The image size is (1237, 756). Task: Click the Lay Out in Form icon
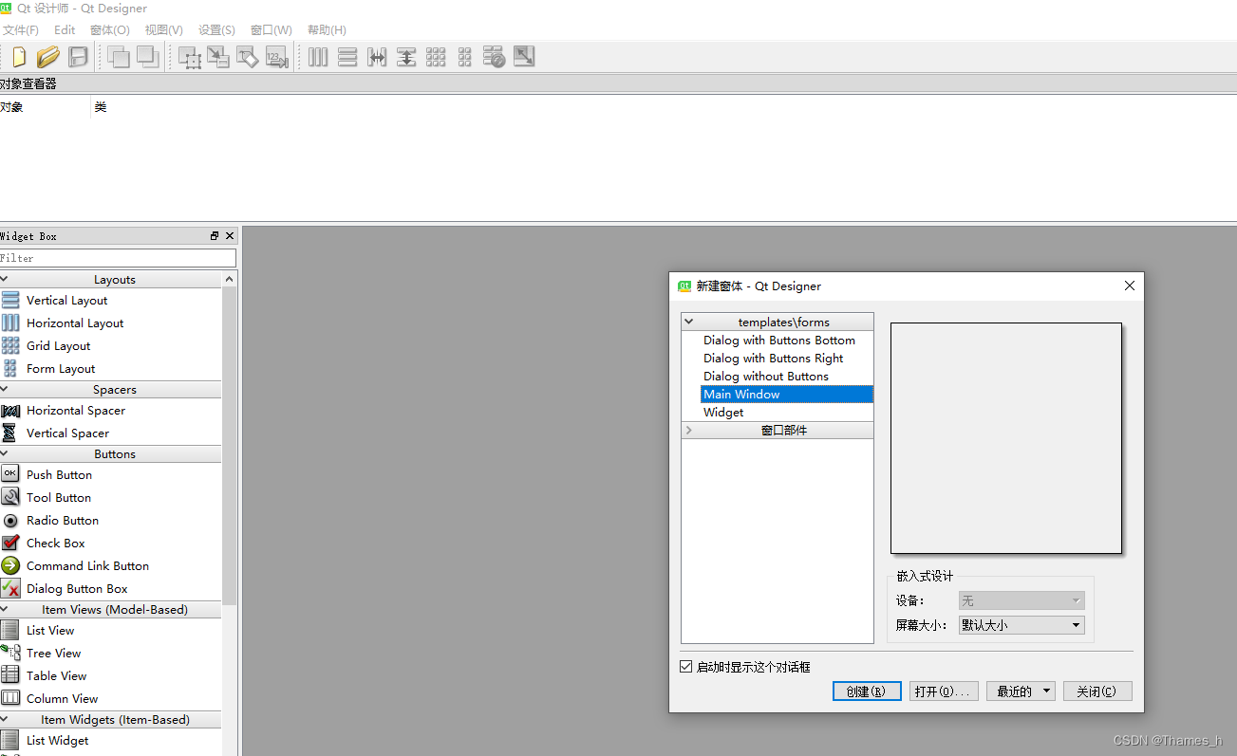click(x=464, y=57)
